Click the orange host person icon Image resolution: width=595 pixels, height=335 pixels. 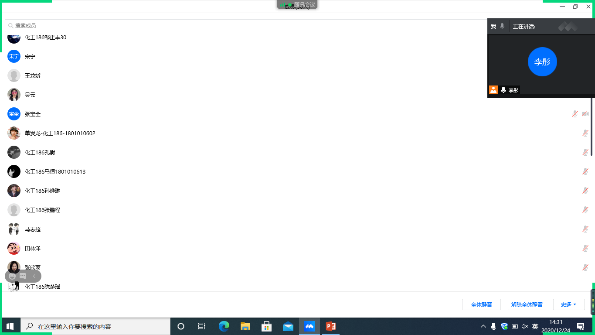[x=493, y=90]
